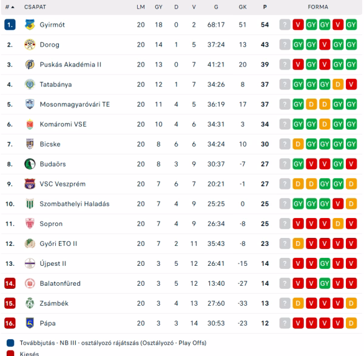The height and width of the screenshot is (356, 364).
Task: Open the Puskás Akadémia II crest
Action: (30, 65)
